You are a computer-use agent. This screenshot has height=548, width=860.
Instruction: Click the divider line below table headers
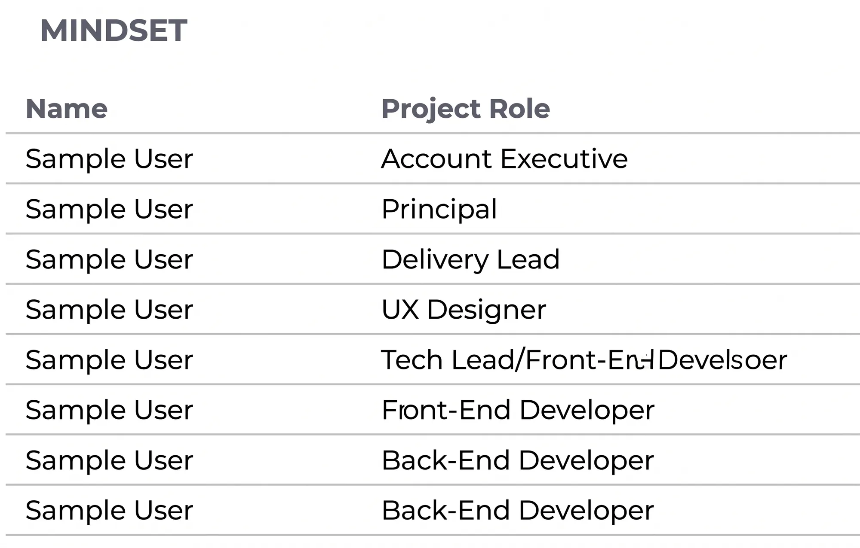click(433, 134)
